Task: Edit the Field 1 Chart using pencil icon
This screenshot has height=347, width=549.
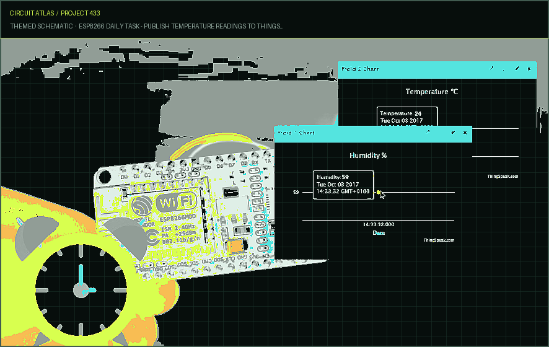Action: click(453, 133)
